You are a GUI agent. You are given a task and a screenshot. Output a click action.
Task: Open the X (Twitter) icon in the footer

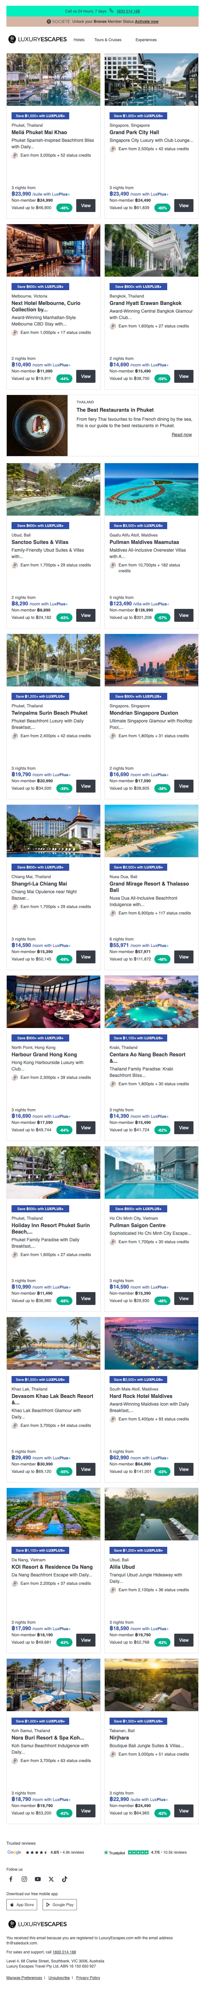pyautogui.click(x=51, y=1878)
